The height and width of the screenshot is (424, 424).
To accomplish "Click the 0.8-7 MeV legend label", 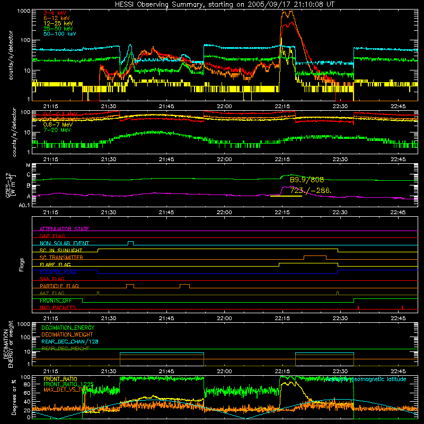I will [x=58, y=125].
